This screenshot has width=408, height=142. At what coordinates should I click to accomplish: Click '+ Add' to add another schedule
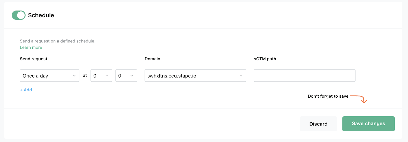tap(26, 90)
